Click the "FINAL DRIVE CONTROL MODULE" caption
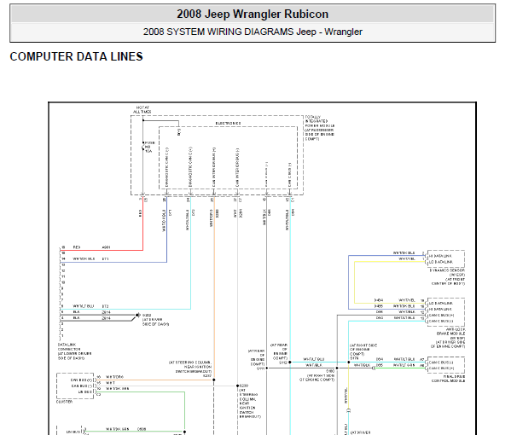The image size is (517, 435). (x=449, y=379)
